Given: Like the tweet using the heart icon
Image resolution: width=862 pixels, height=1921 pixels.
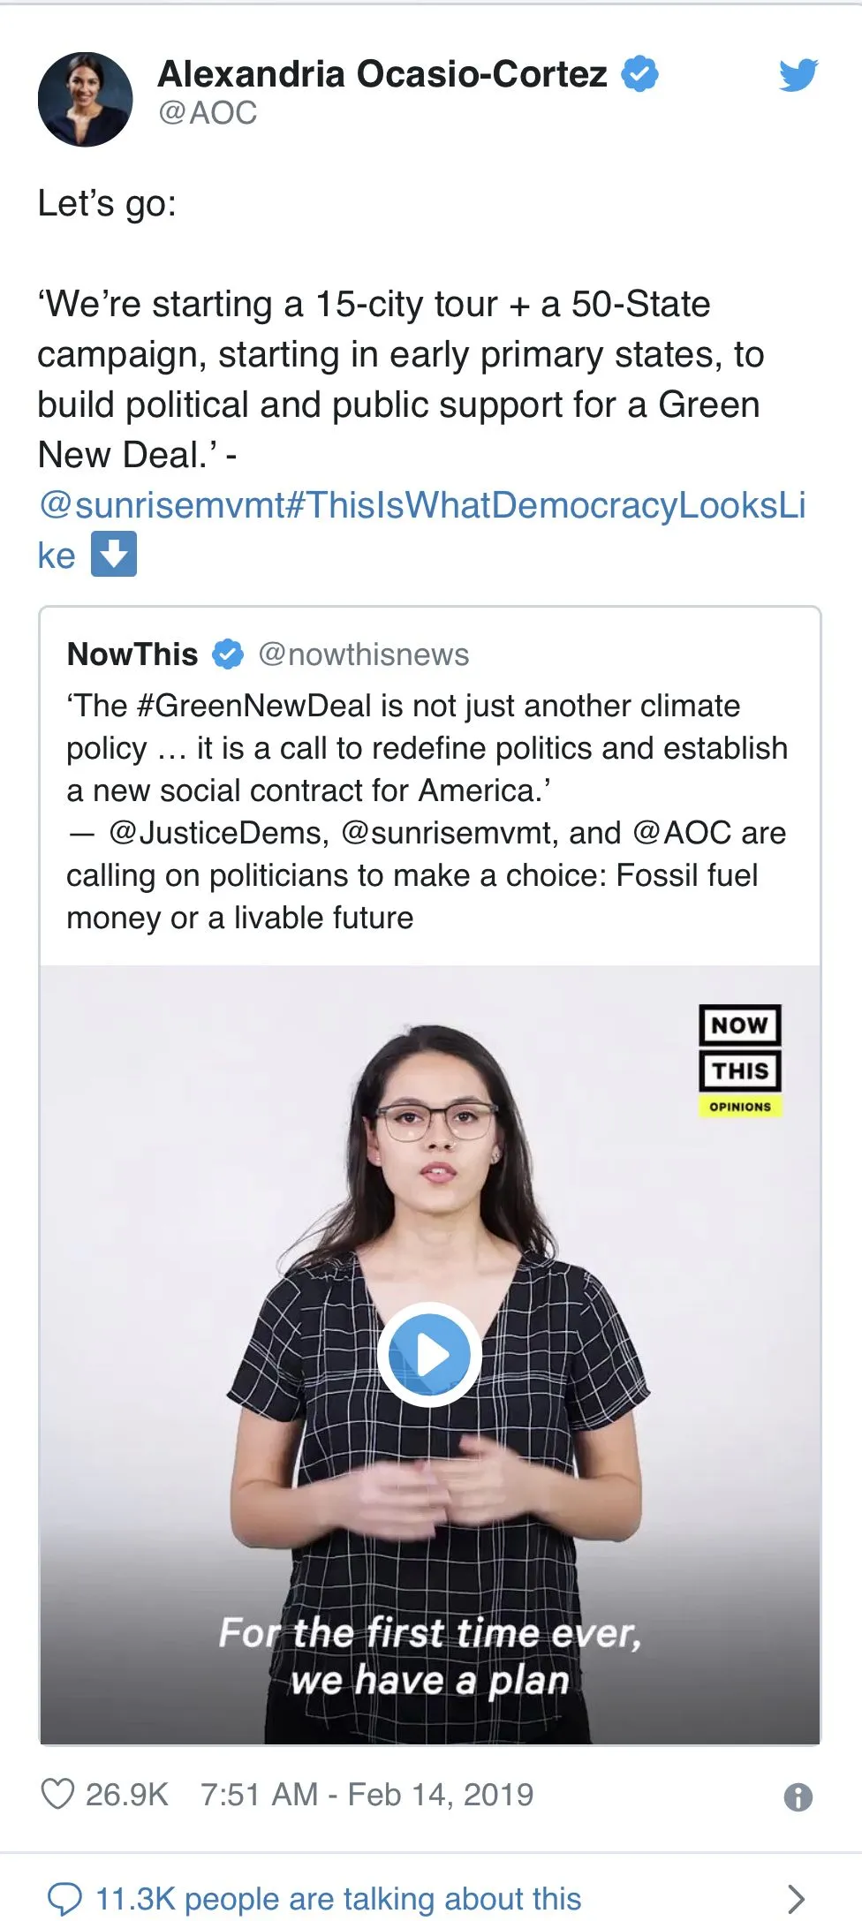Looking at the screenshot, I should point(58,1794).
